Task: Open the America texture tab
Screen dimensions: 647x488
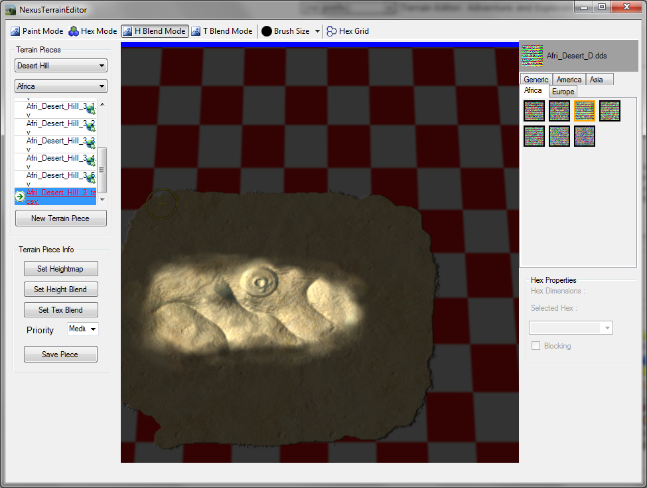Action: point(569,79)
